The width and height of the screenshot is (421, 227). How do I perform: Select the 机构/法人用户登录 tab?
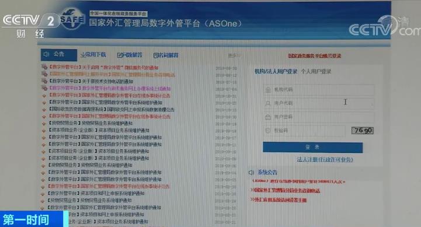point(276,71)
